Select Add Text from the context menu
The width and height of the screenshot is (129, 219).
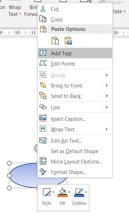[75, 53]
